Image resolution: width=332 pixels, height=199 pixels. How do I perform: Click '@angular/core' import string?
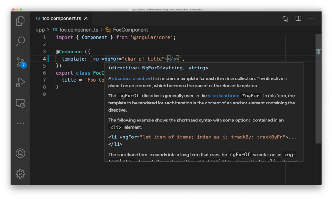[152, 37]
